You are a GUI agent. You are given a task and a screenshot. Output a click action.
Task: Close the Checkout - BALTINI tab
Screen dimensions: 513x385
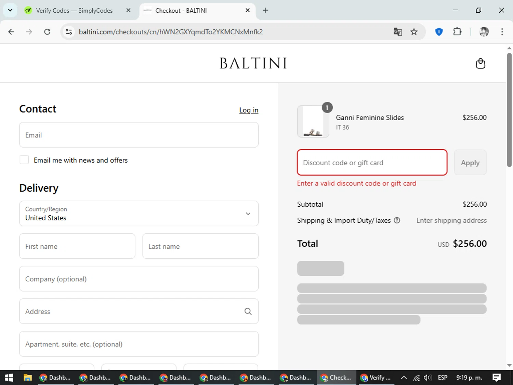coord(248,10)
